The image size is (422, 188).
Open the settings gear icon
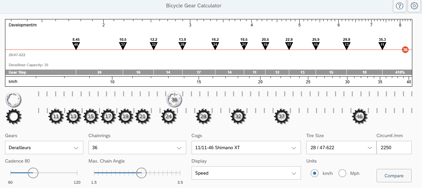[414, 6]
